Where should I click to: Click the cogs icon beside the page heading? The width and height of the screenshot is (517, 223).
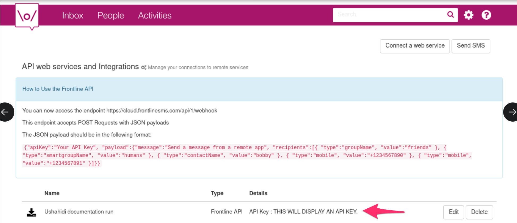(144, 67)
